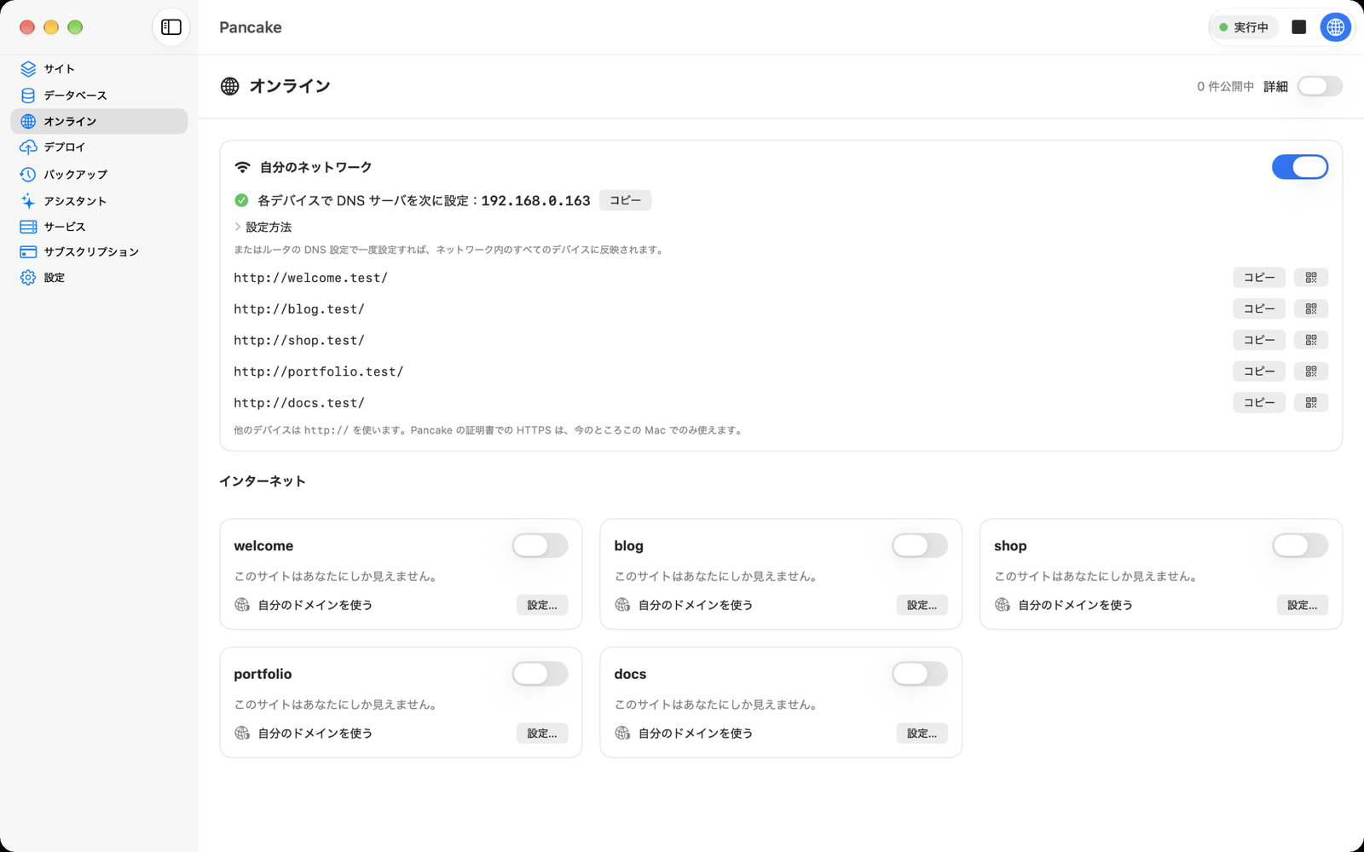Viewport: 1364px width, 852px height.
Task: Open 設定 in the sidebar
Action: [x=99, y=278]
